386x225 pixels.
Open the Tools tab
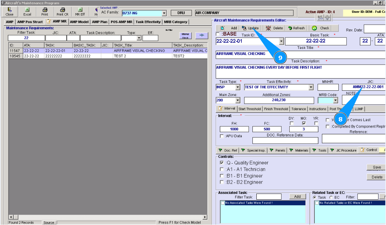[x=319, y=150]
